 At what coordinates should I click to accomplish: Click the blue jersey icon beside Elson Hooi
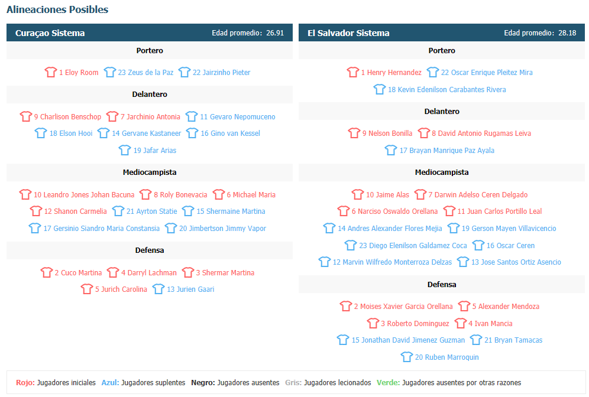pyautogui.click(x=41, y=133)
